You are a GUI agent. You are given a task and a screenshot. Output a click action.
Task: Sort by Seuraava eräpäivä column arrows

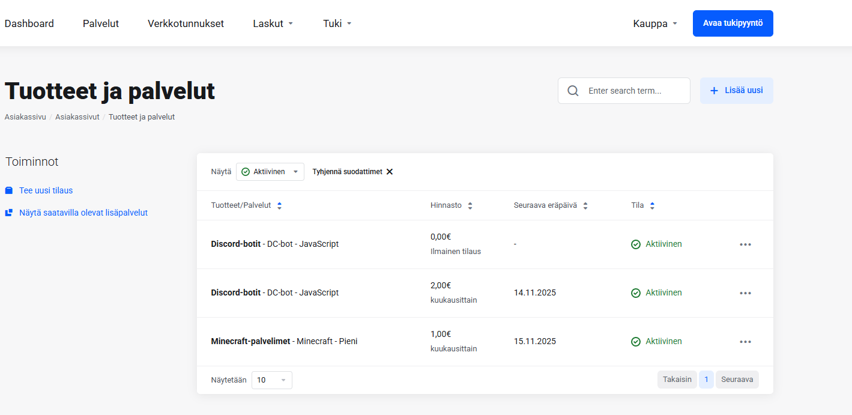tap(585, 205)
